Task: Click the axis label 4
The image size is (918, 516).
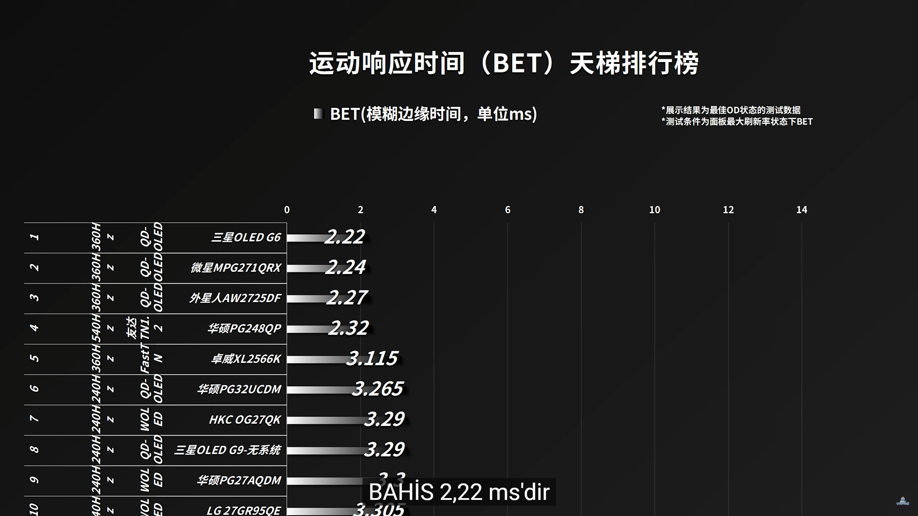Action: pyautogui.click(x=434, y=210)
